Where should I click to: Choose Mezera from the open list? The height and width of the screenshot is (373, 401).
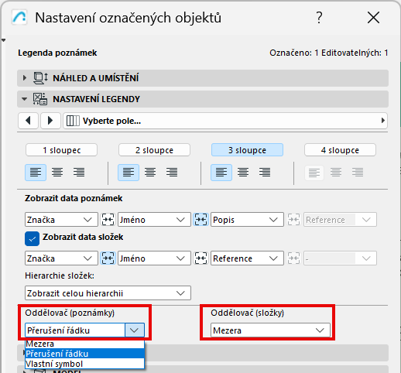point(84,344)
